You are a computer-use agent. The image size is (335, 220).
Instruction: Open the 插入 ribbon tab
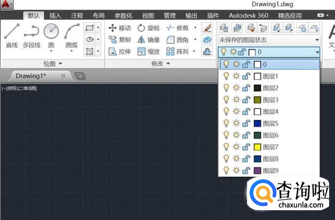point(56,16)
